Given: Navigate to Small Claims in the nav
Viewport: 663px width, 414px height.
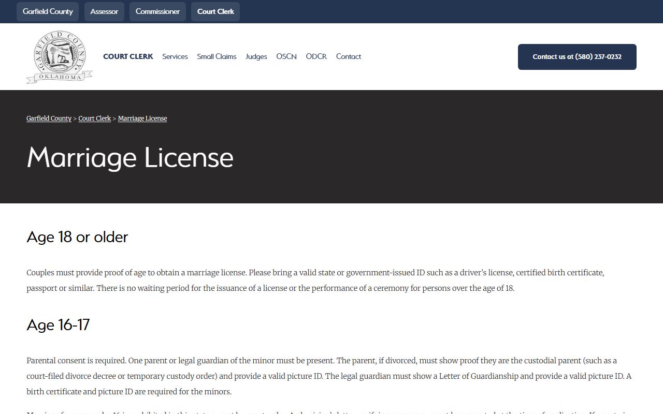Looking at the screenshot, I should (217, 56).
